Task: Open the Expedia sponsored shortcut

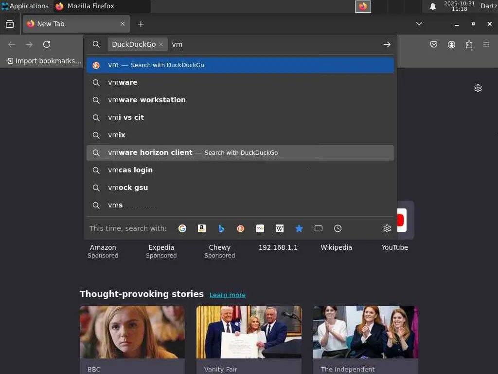Action: pyautogui.click(x=161, y=247)
